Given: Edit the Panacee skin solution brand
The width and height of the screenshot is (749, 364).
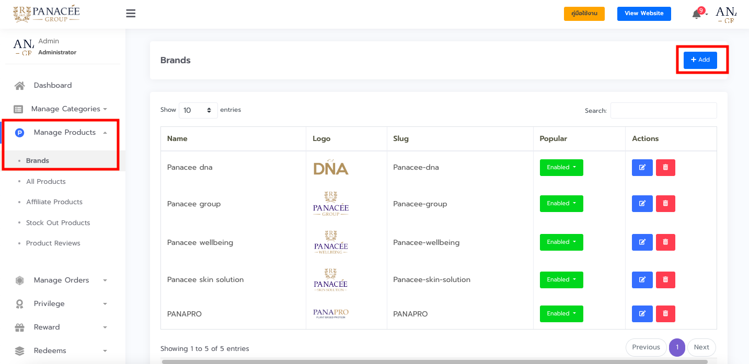Looking at the screenshot, I should 642,280.
